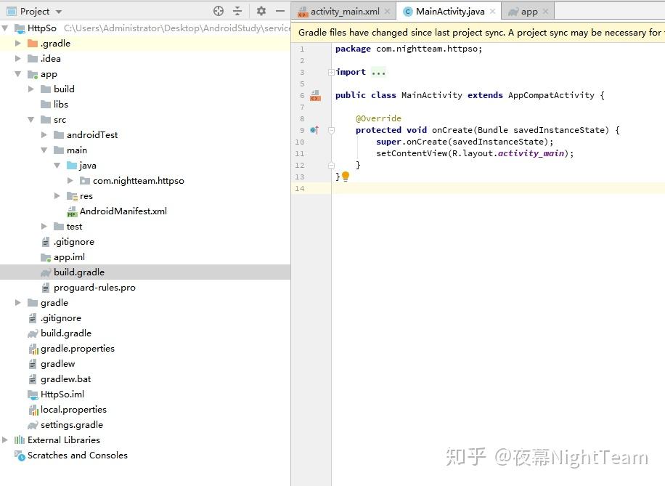Image resolution: width=665 pixels, height=486 pixels.
Task: Click the Gradle sync notification banner
Action: click(x=479, y=32)
